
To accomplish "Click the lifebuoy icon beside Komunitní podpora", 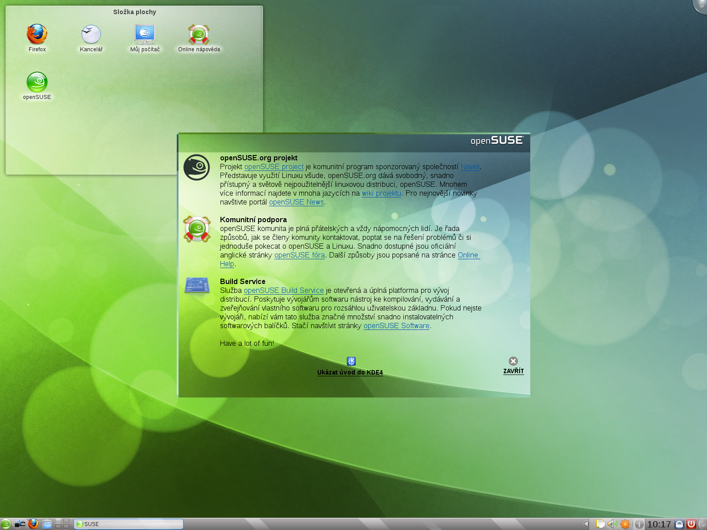I will point(197,229).
